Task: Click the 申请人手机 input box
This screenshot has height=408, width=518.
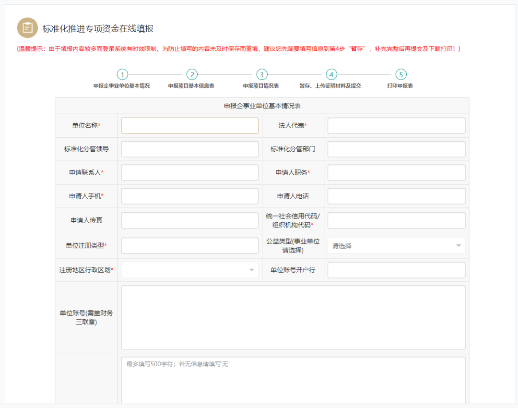Action: (x=189, y=196)
